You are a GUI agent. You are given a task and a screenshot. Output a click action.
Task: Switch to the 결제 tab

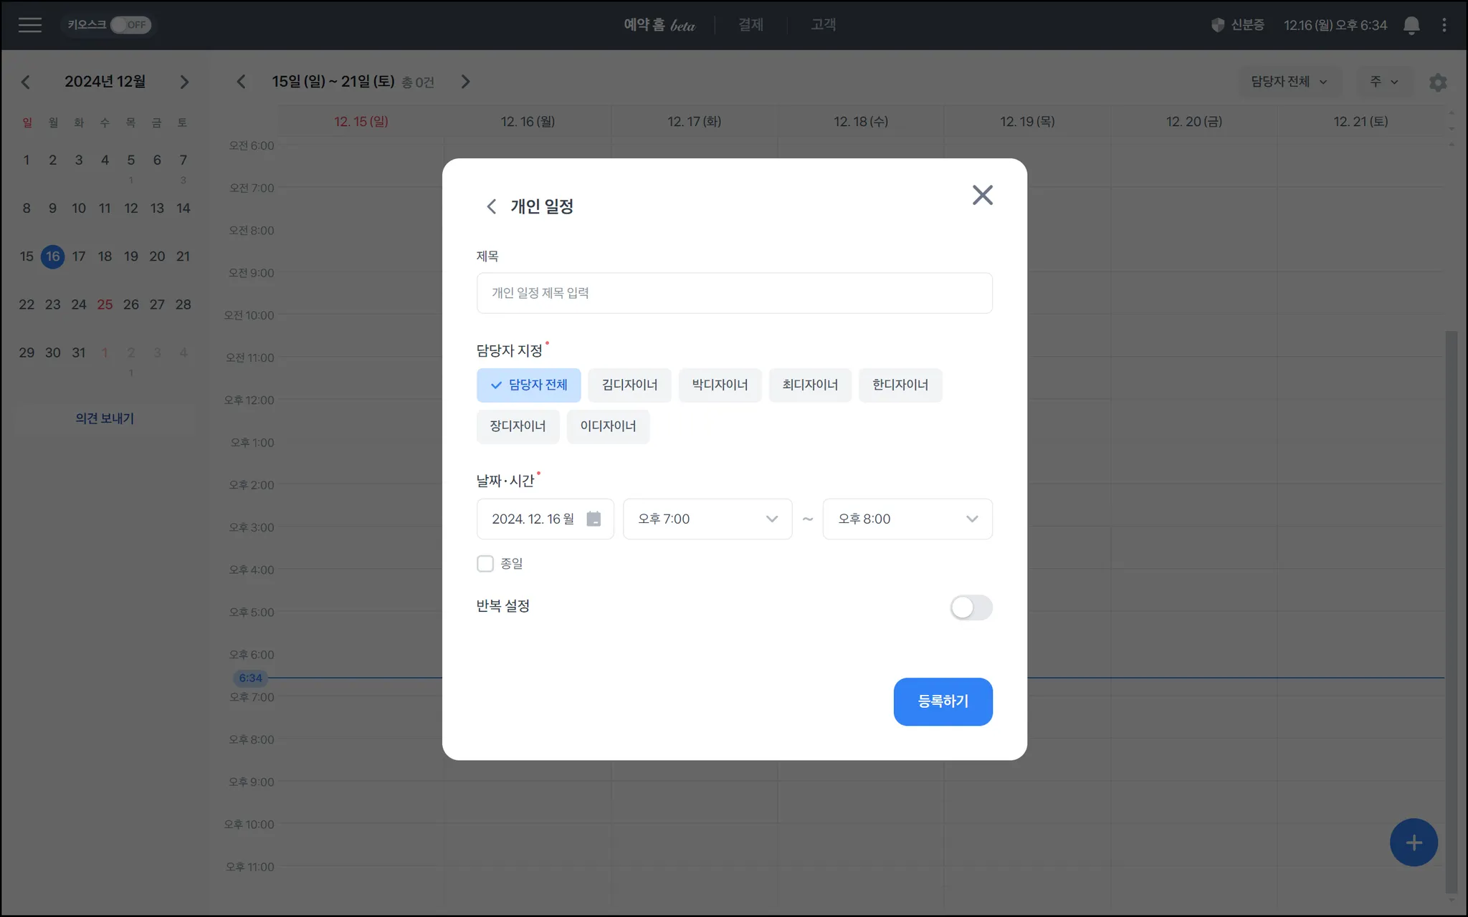click(750, 25)
